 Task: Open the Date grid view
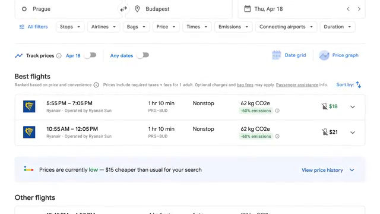click(289, 55)
